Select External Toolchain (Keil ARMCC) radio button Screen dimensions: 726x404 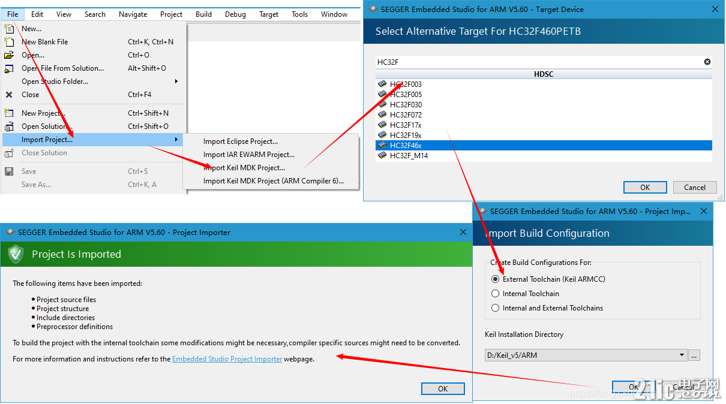pyautogui.click(x=495, y=279)
